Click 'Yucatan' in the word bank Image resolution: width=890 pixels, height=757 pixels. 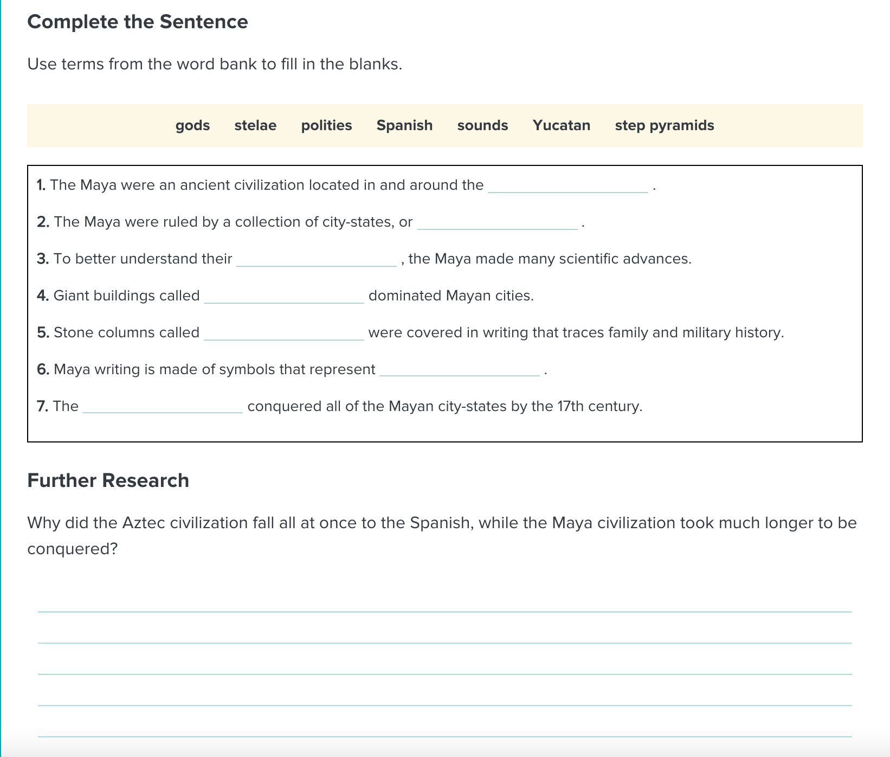coord(561,125)
